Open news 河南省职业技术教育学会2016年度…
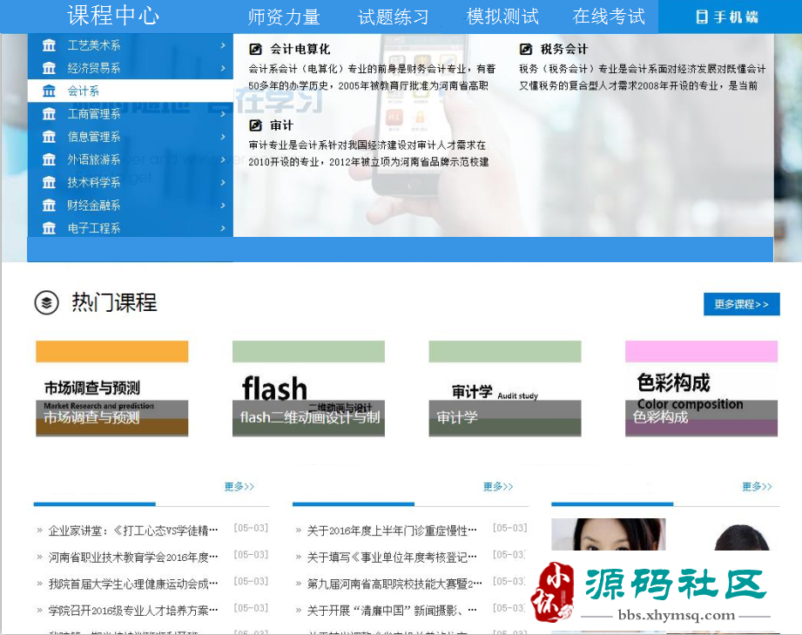Viewport: 802px width, 635px height. click(133, 557)
